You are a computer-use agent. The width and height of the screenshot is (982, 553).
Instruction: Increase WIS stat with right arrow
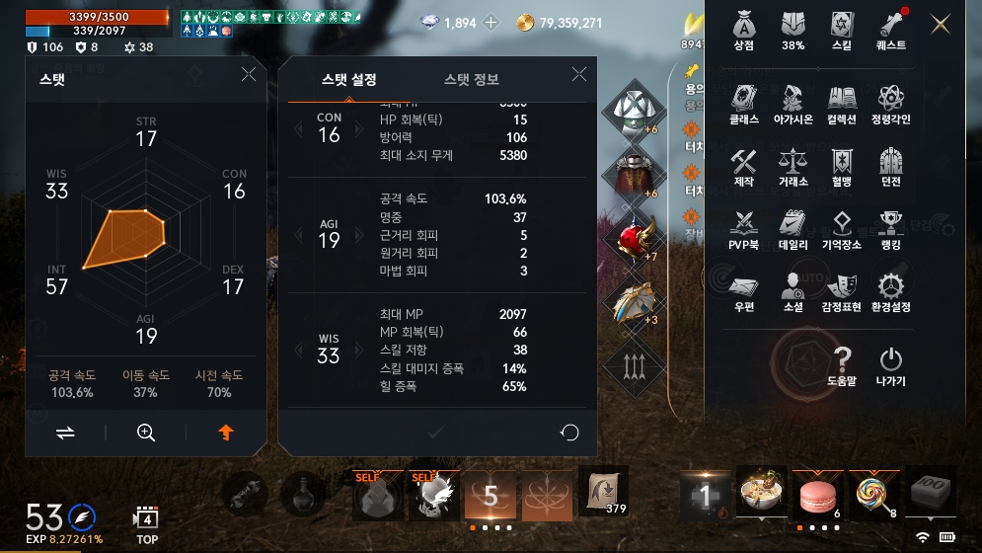tap(359, 350)
